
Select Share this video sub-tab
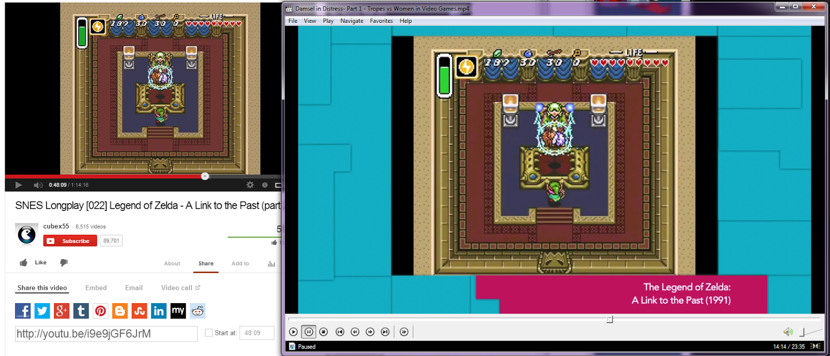click(42, 288)
